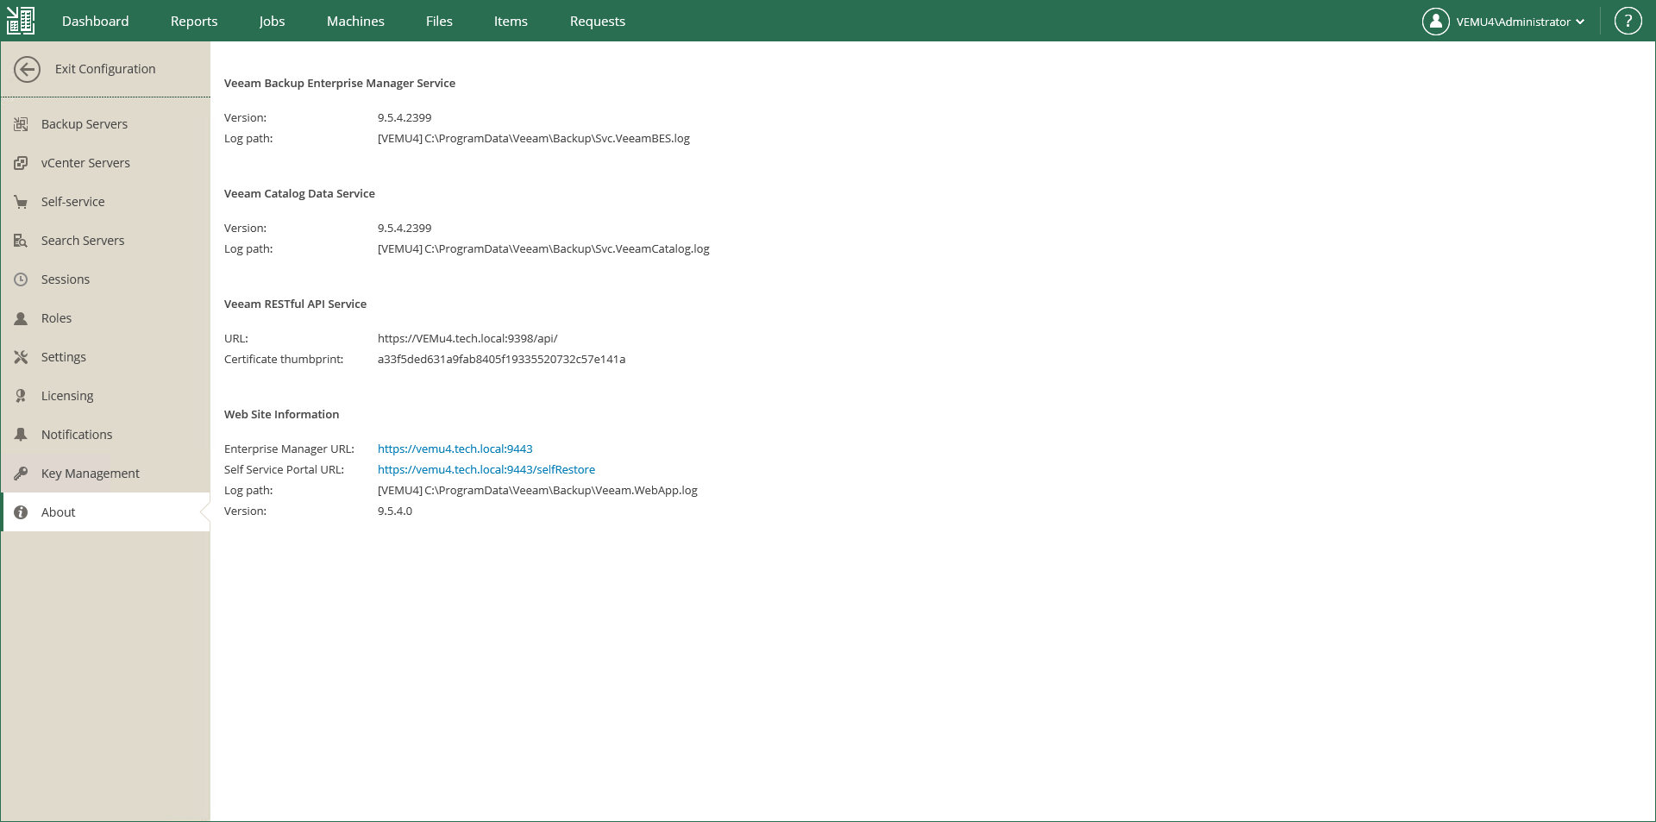Click the Search Servers magnifier icon
1656x822 pixels.
click(21, 241)
